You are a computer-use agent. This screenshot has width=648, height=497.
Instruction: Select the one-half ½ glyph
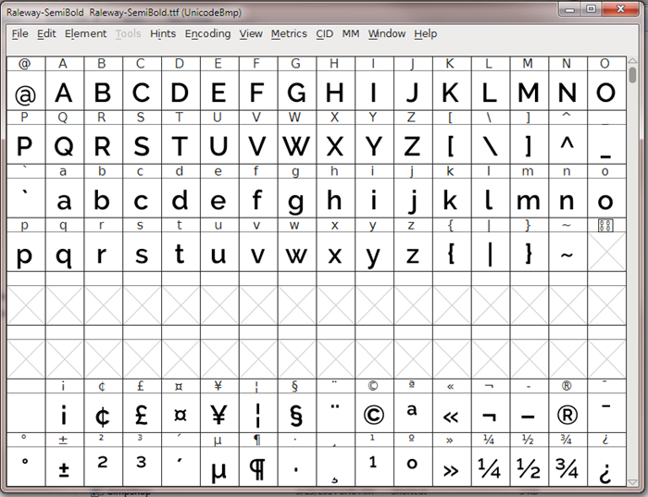tap(530, 466)
